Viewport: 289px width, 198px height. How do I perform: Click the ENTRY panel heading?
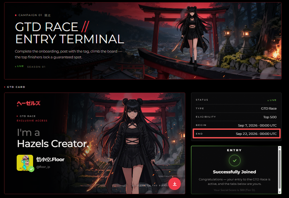coord(234,150)
